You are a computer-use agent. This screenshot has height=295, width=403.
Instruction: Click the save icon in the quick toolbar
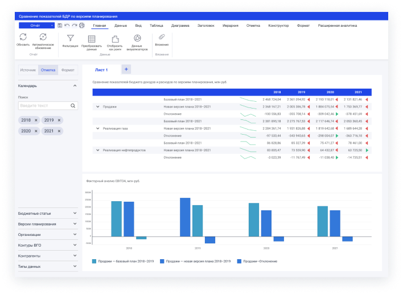click(x=60, y=26)
